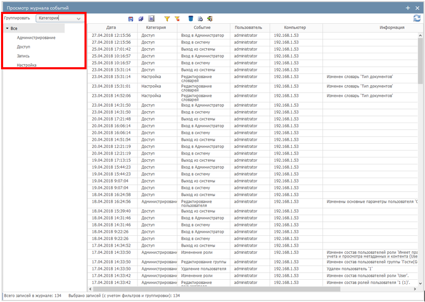The width and height of the screenshot is (425, 302).
Task: Apply filter using the yellow funnel icon
Action: (x=167, y=19)
